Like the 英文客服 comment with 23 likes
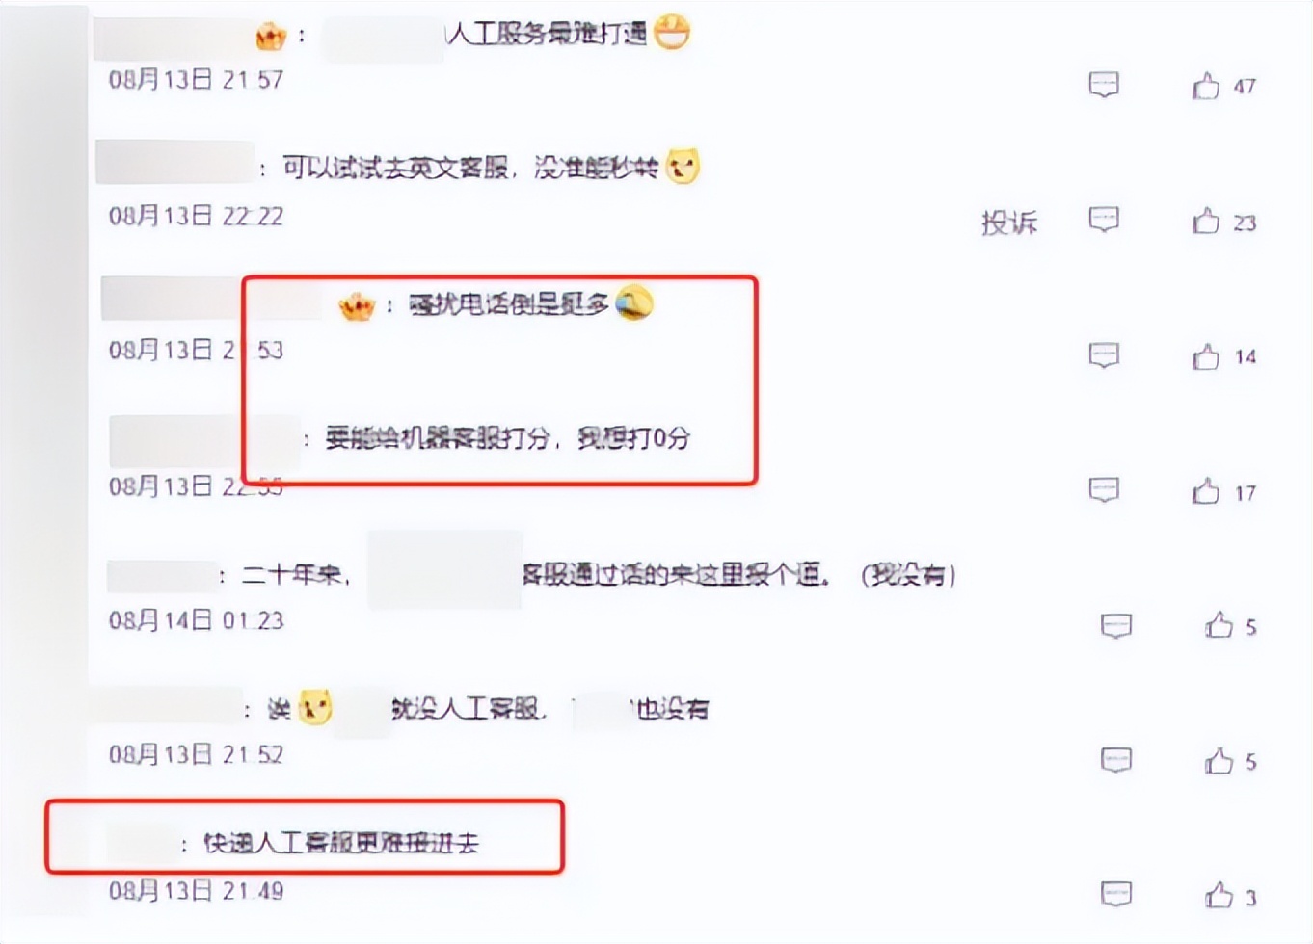1313x944 pixels. click(1206, 222)
